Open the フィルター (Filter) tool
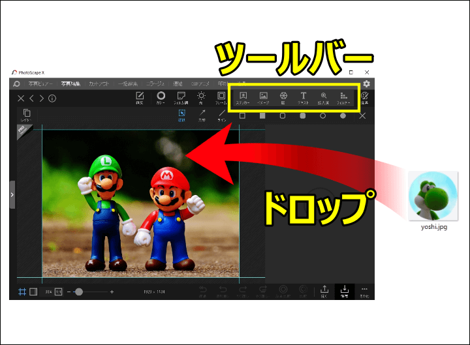The image size is (470, 345). click(x=343, y=98)
